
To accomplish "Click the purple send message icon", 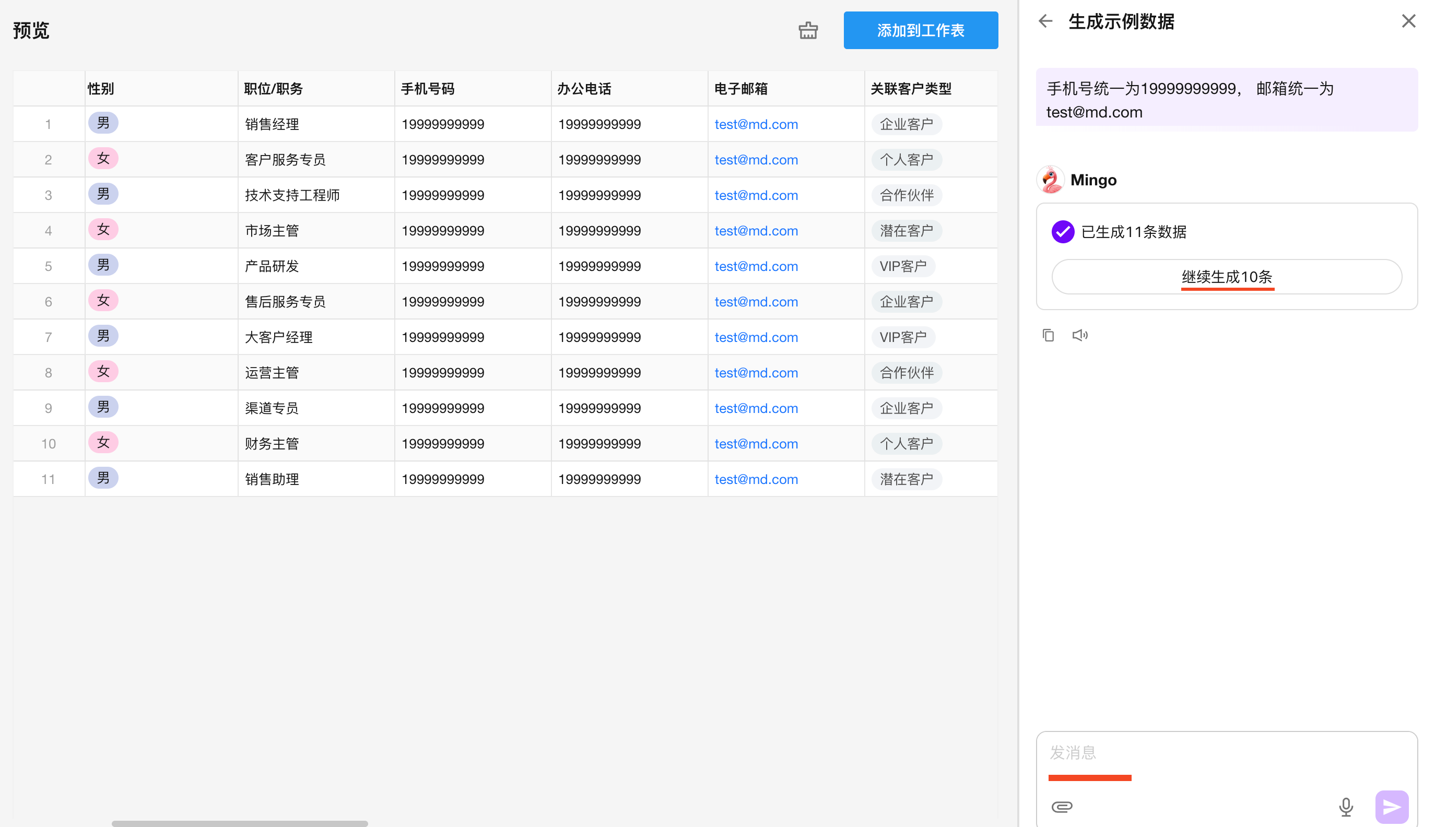I will pos(1391,807).
